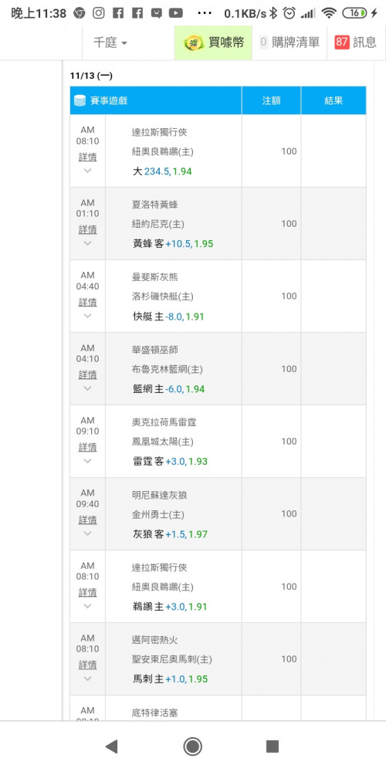386x772 pixels.
Task: Open 詳情 link for 奧克拉荷馬雷霆 game
Action: click(x=88, y=447)
